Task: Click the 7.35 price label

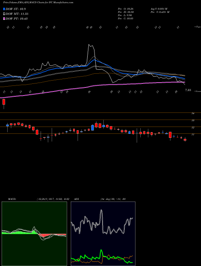Action: point(188,90)
